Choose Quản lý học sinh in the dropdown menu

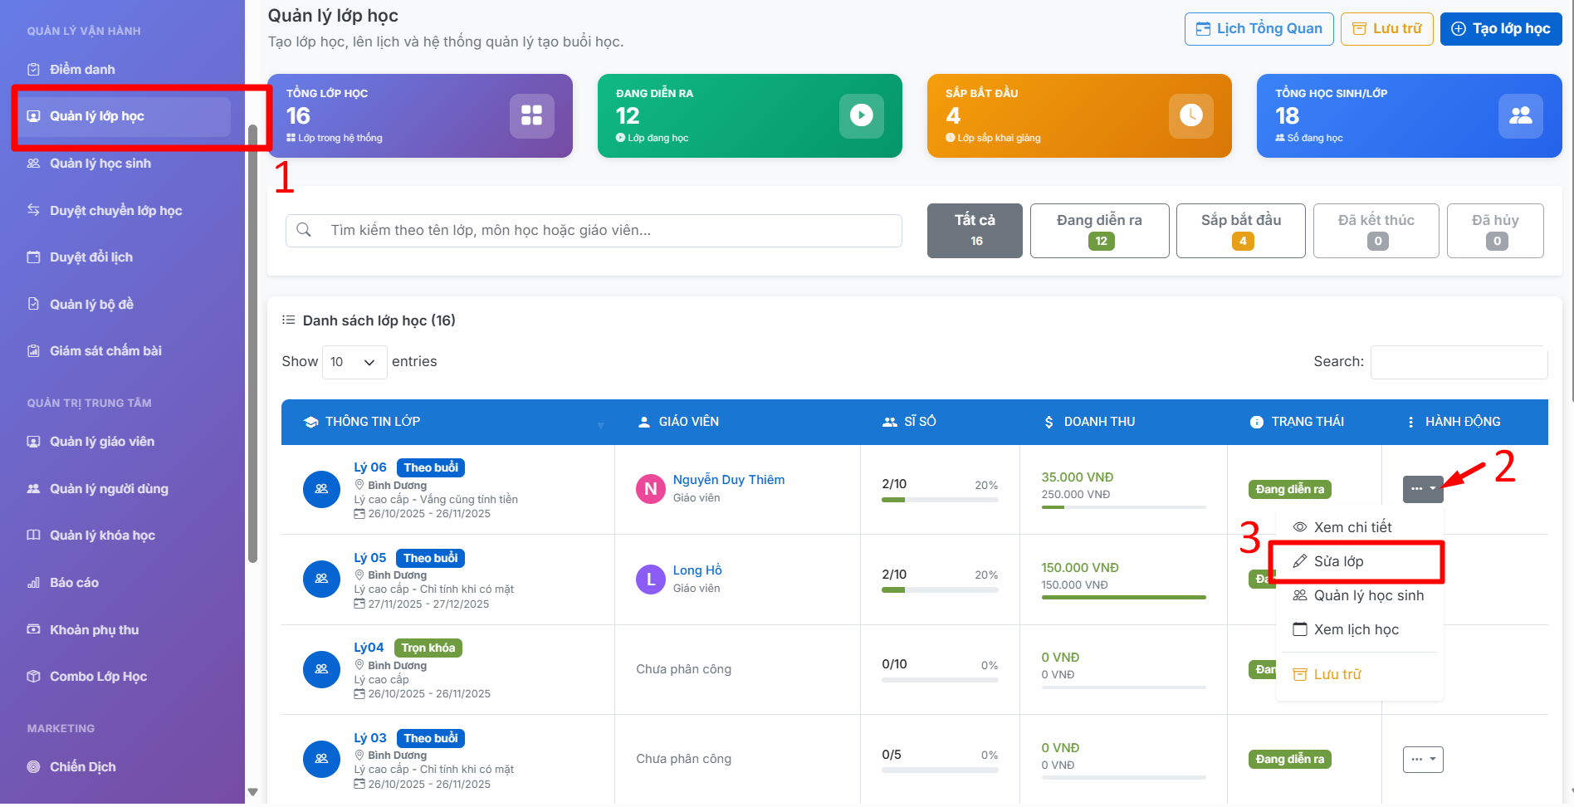point(1368,596)
